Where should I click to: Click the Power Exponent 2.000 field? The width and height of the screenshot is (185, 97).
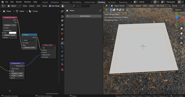point(29,48)
